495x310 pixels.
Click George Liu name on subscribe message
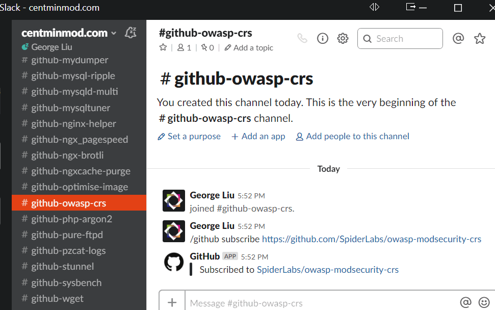[x=212, y=226]
